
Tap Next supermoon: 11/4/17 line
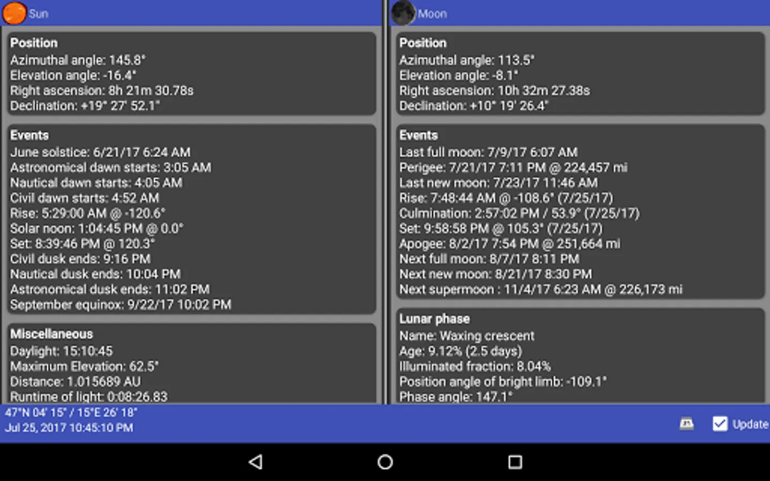coord(541,289)
